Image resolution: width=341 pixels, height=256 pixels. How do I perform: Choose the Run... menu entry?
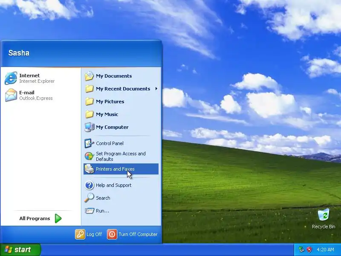coord(121,211)
